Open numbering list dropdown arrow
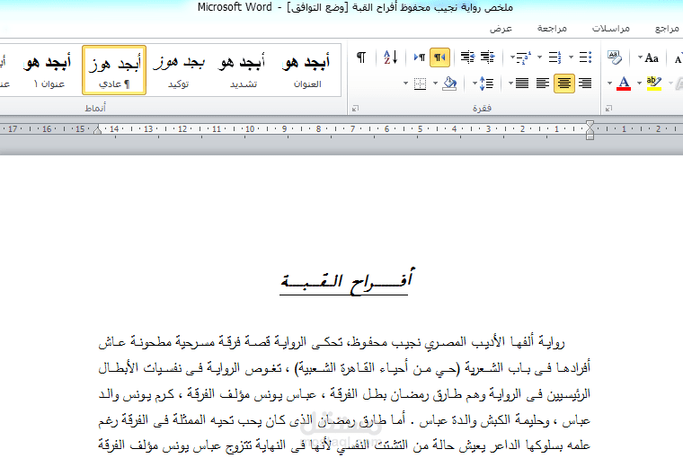The height and width of the screenshot is (458, 683). tap(540, 57)
